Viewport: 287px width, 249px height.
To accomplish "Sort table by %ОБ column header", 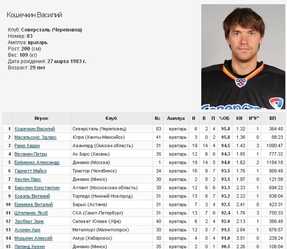I will coord(224,118).
